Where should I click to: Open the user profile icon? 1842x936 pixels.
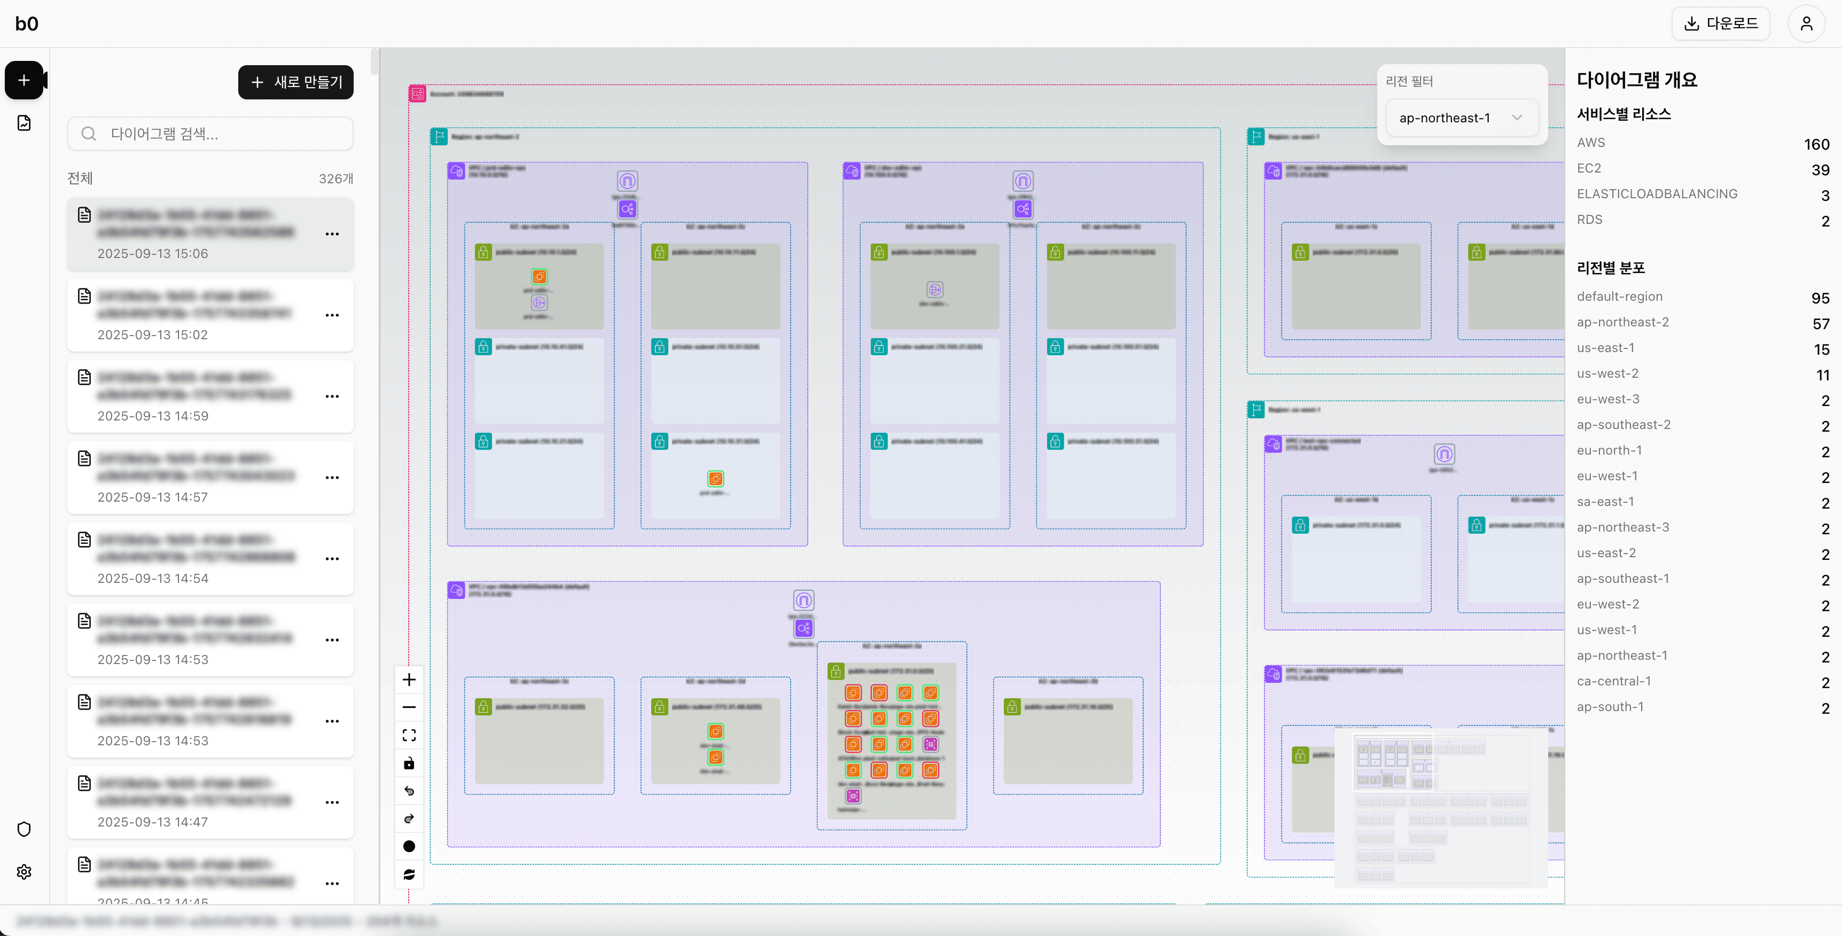[x=1806, y=24]
